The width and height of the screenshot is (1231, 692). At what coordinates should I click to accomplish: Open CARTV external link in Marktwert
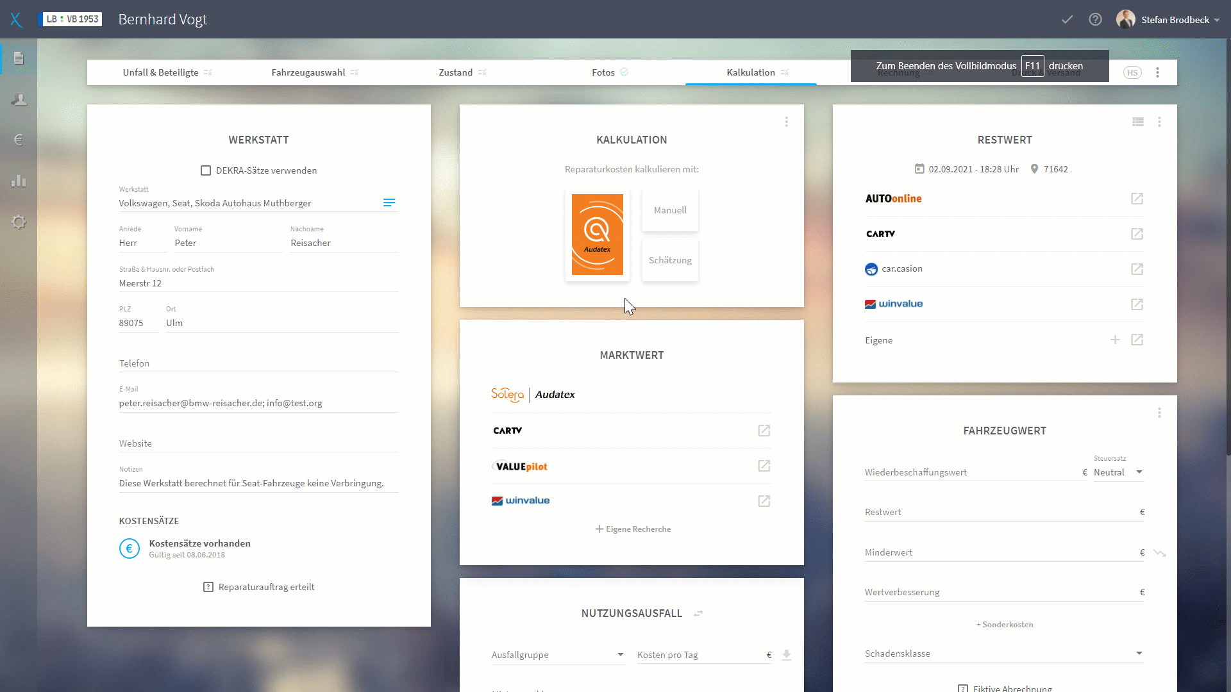[764, 431]
